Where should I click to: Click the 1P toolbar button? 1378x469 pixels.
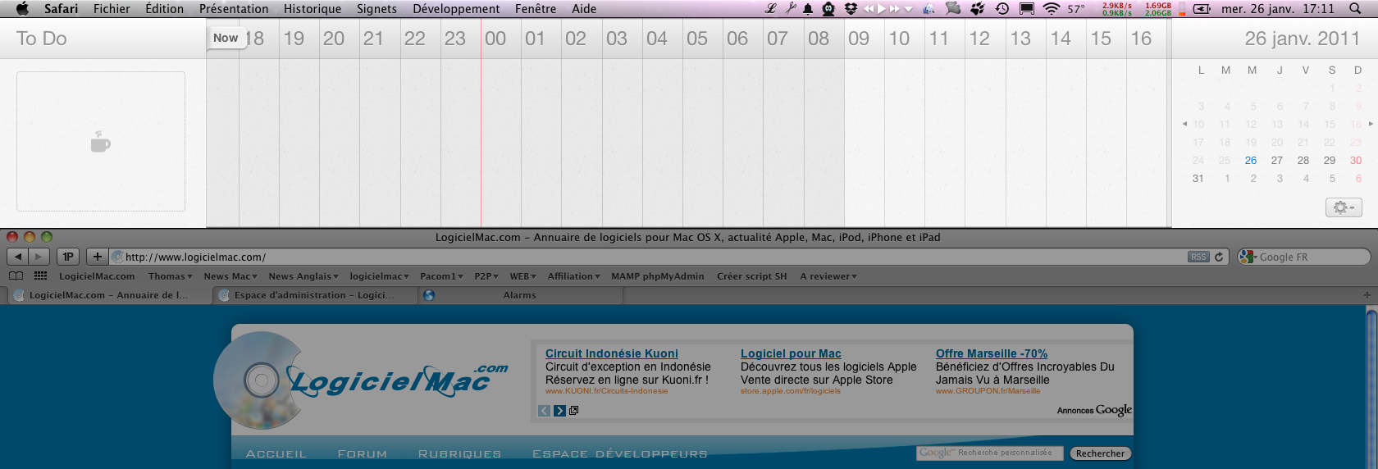point(68,257)
